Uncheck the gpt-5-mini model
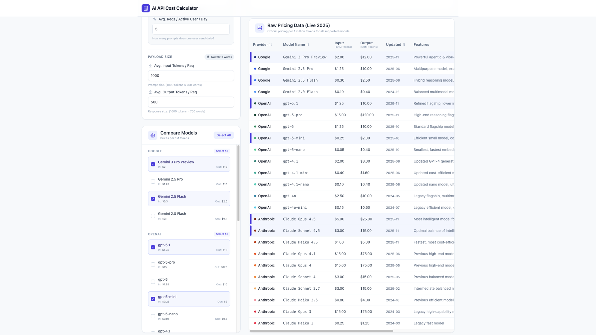 click(153, 299)
